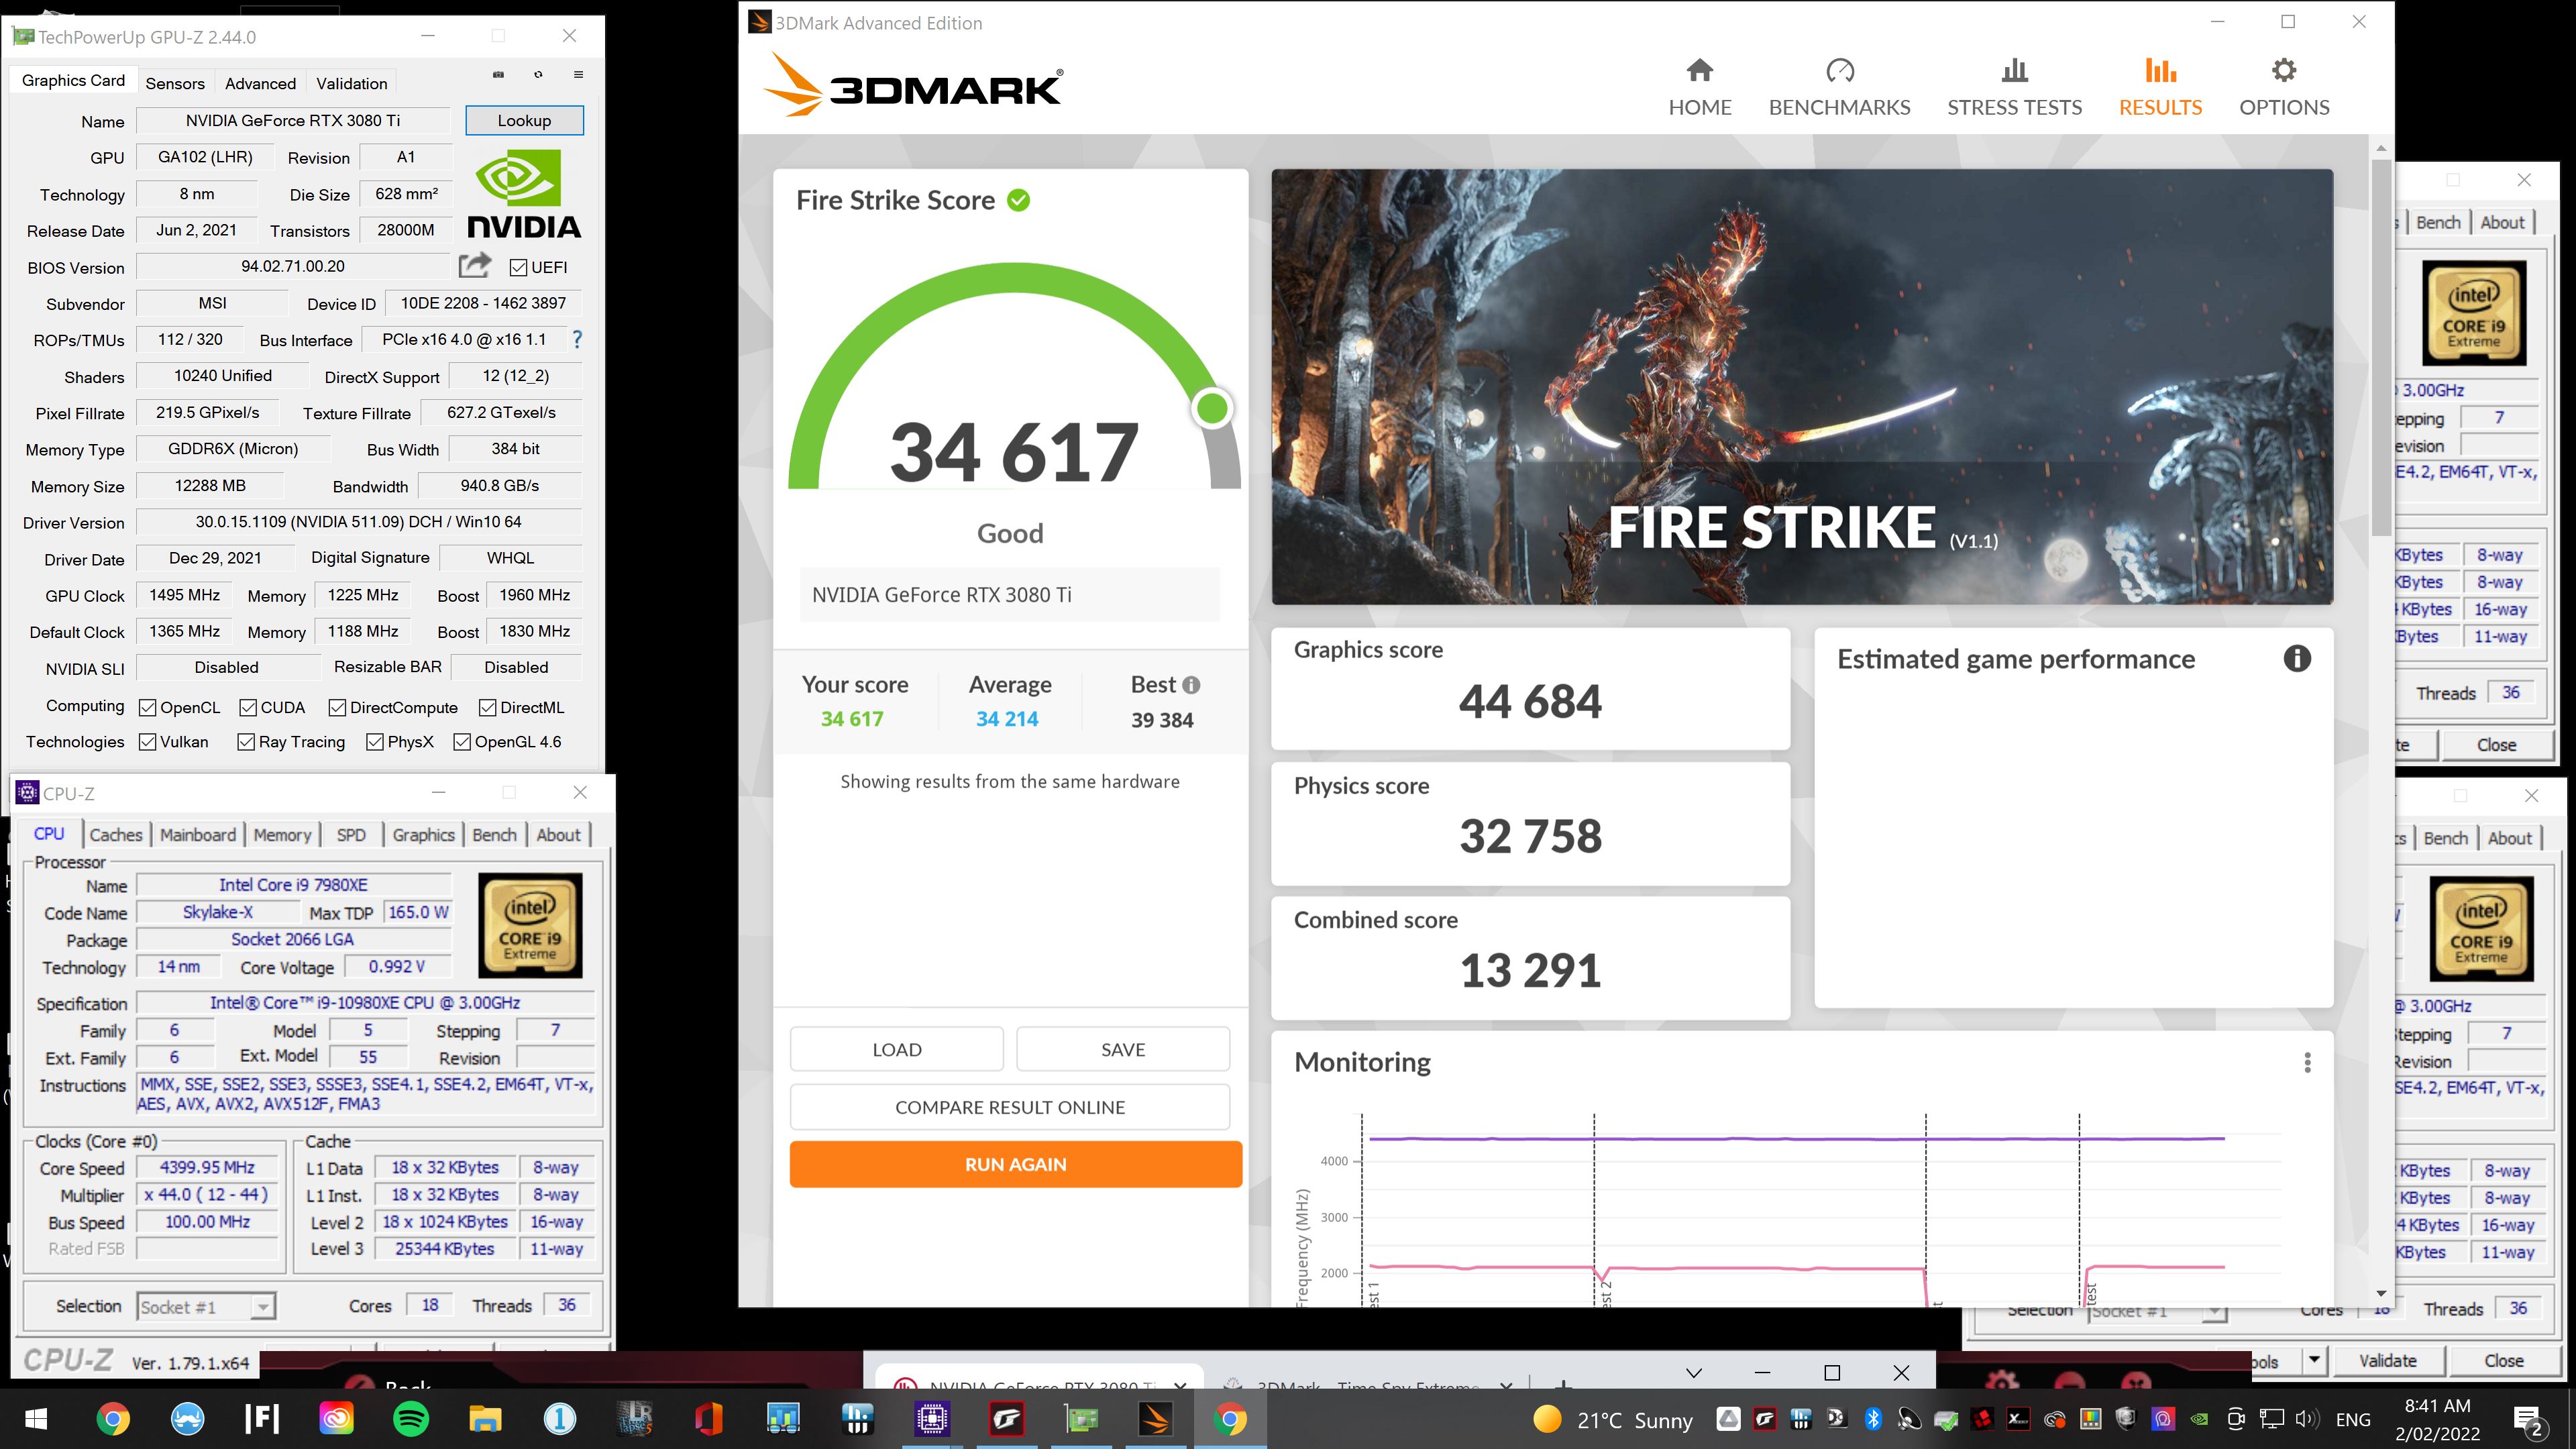Open the 3DMark BENCHMARKS section
Viewport: 2576px width, 1449px height.
point(1839,88)
